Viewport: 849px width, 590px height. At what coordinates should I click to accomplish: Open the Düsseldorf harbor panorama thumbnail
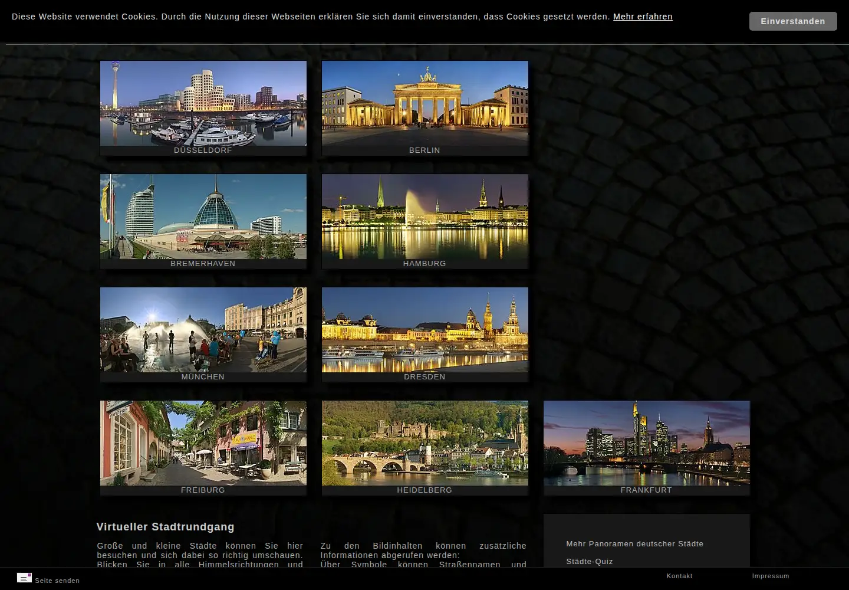(203, 103)
